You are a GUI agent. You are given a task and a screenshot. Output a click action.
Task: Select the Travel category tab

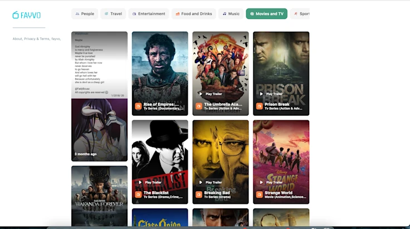coord(113,14)
